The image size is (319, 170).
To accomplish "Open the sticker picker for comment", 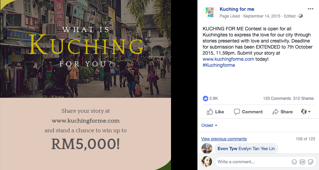I will point(311,162).
